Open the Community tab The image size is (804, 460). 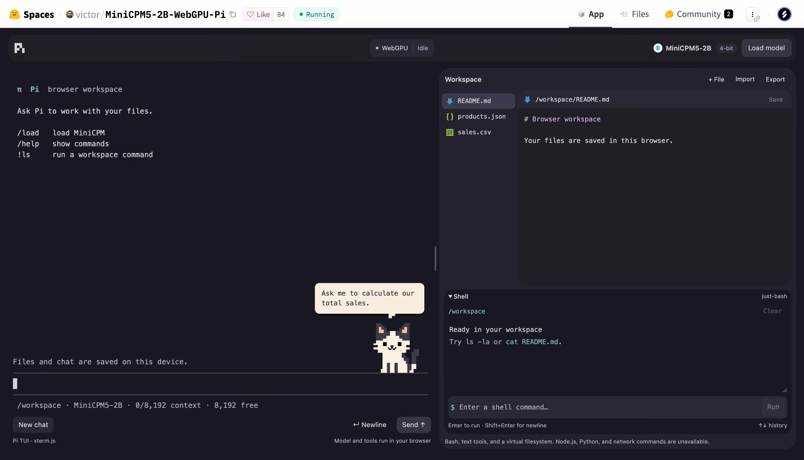699,14
